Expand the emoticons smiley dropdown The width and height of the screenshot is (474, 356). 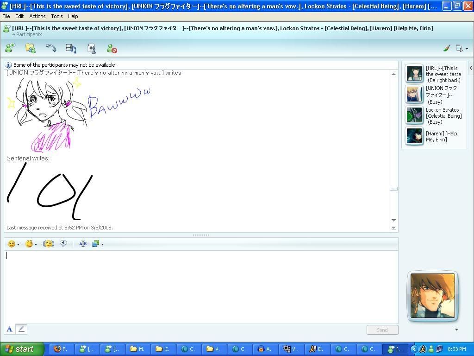[18, 244]
